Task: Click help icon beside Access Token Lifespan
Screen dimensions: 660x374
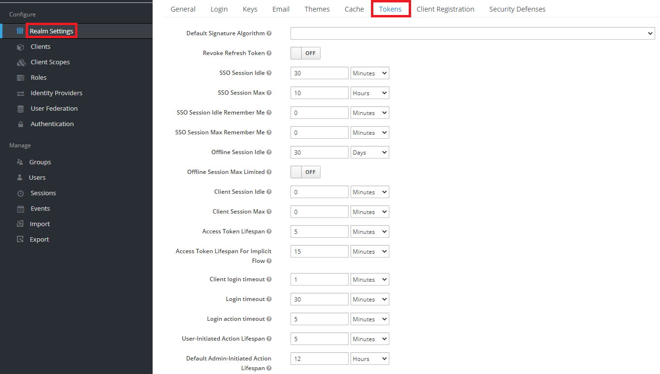Action: coord(269,231)
